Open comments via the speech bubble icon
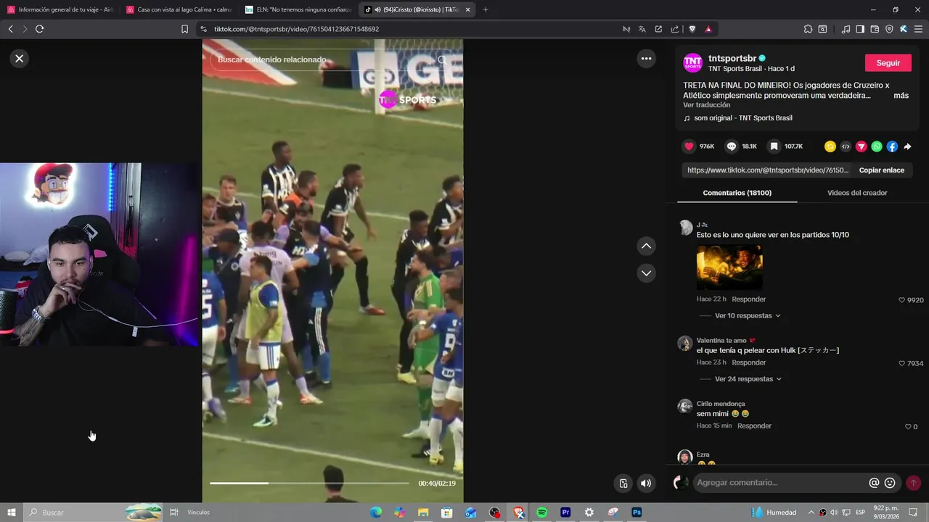This screenshot has height=522, width=929. [x=732, y=146]
